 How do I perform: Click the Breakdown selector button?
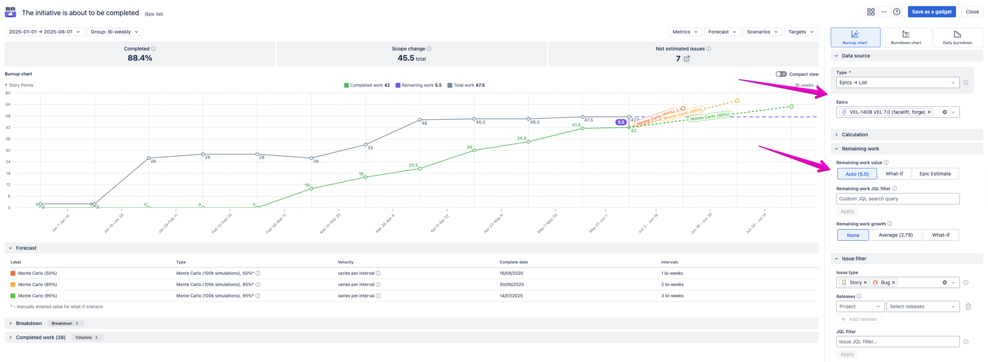pyautogui.click(x=65, y=323)
